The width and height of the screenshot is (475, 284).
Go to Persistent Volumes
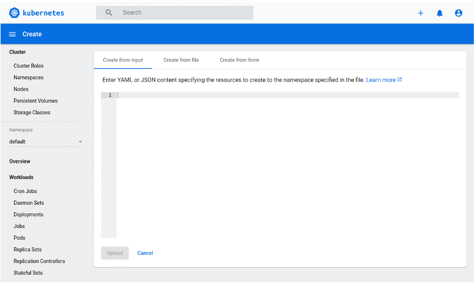[x=36, y=101]
